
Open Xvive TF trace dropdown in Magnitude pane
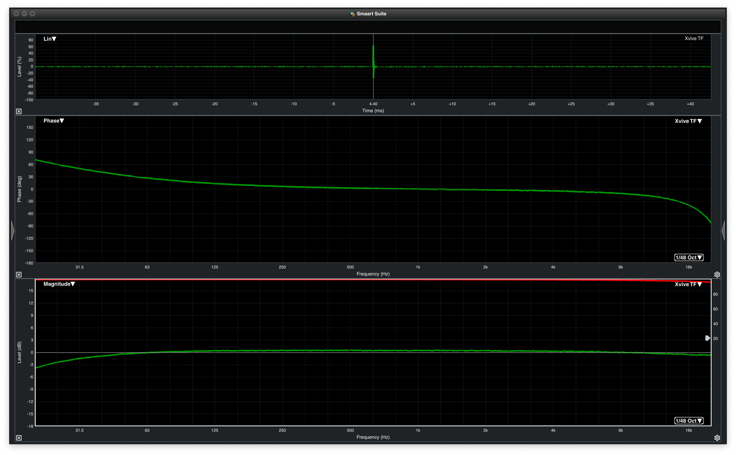(689, 284)
